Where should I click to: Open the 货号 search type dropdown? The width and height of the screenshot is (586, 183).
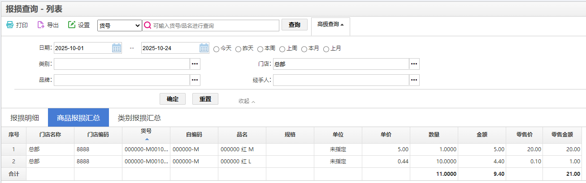119,26
